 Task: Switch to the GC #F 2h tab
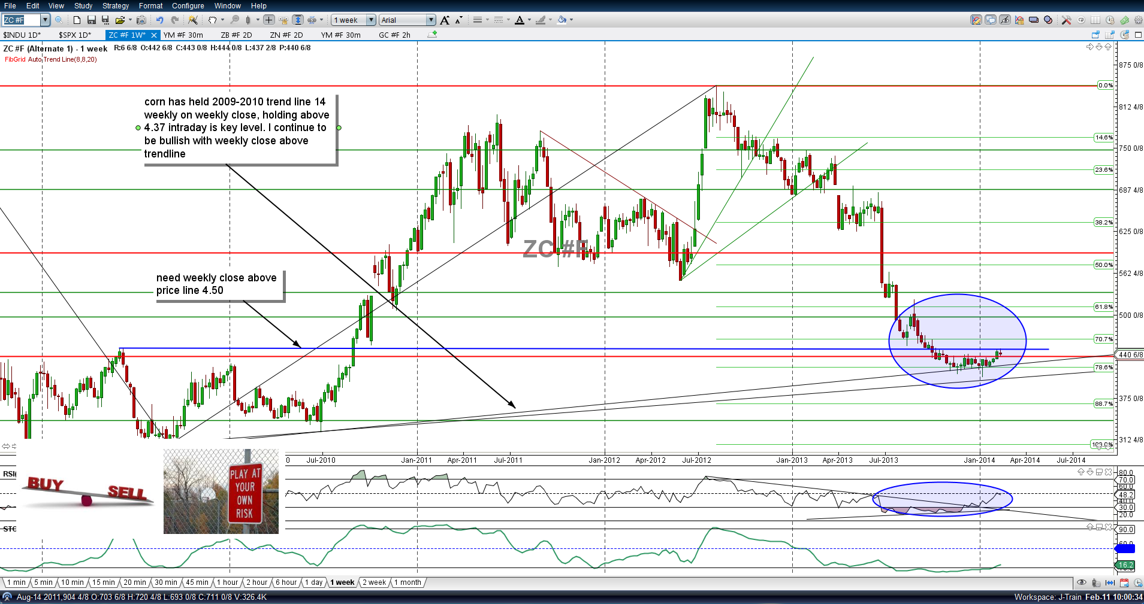click(x=394, y=35)
